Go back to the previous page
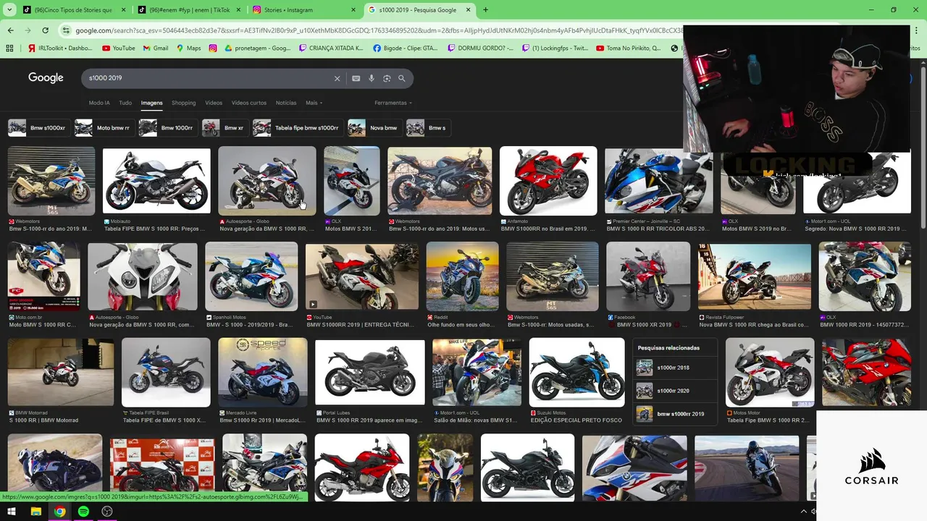Viewport: 927px width, 521px height. click(10, 30)
